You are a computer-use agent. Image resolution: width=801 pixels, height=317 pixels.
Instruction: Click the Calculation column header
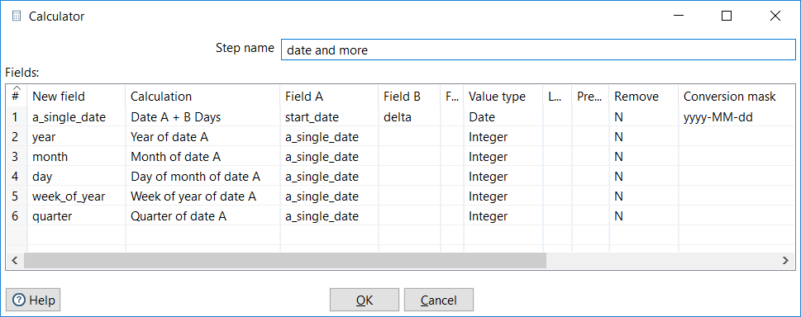point(203,97)
